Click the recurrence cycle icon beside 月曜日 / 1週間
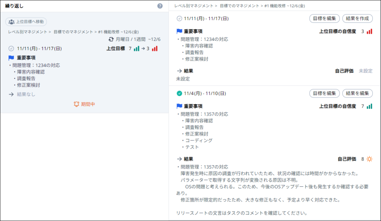Image resolution: width=381 pixels, height=221 pixels. (111, 39)
